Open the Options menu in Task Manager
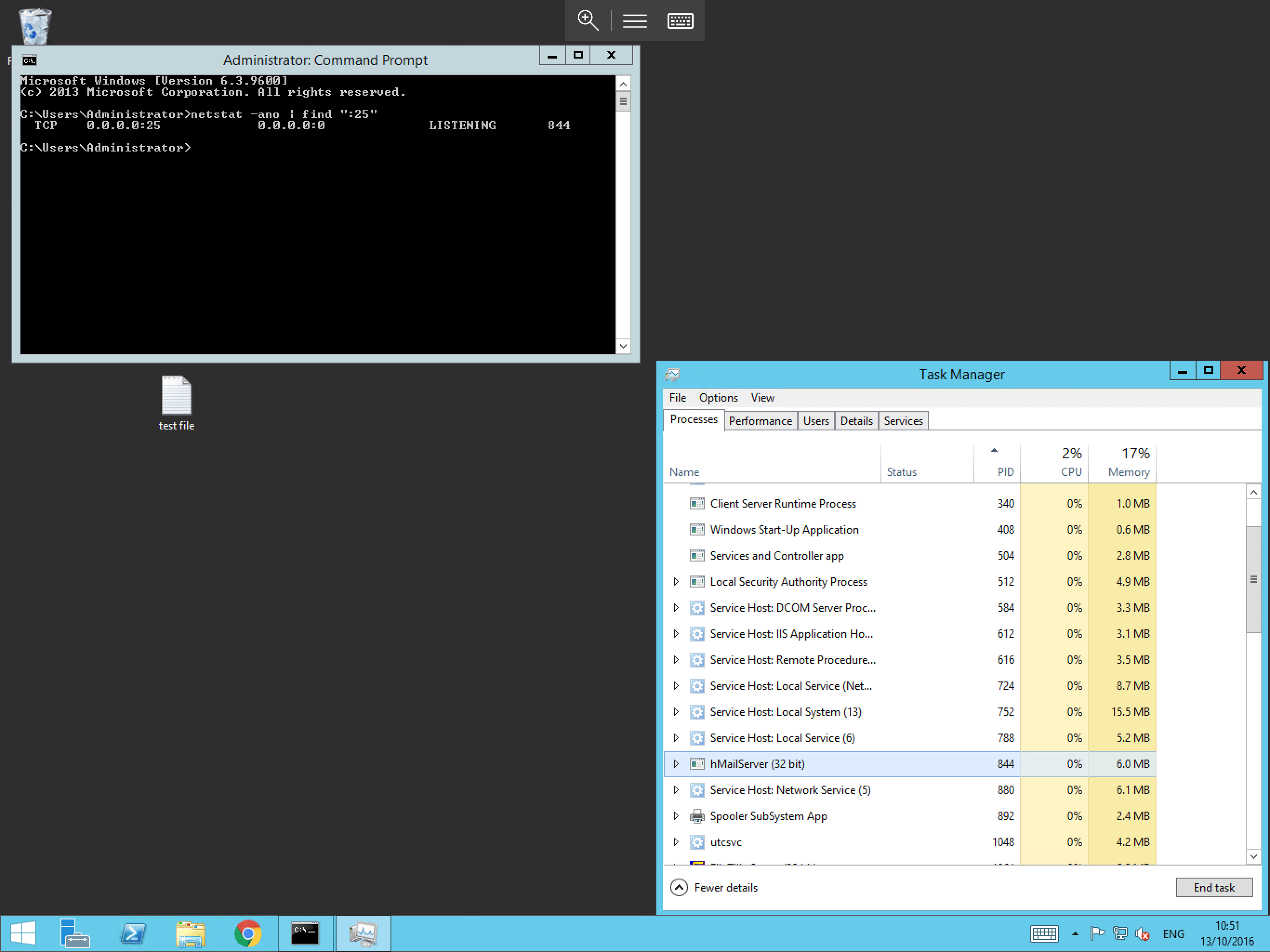The width and height of the screenshot is (1270, 952). point(718,397)
